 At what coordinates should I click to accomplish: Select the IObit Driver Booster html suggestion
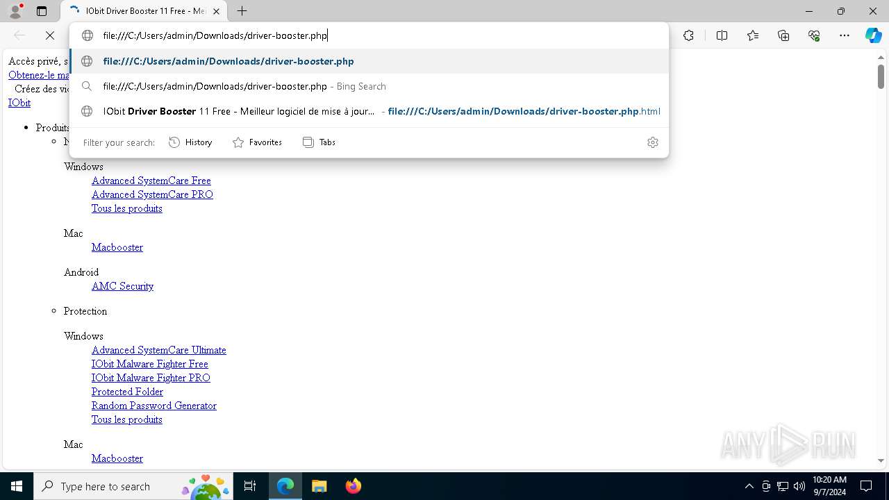(x=369, y=111)
